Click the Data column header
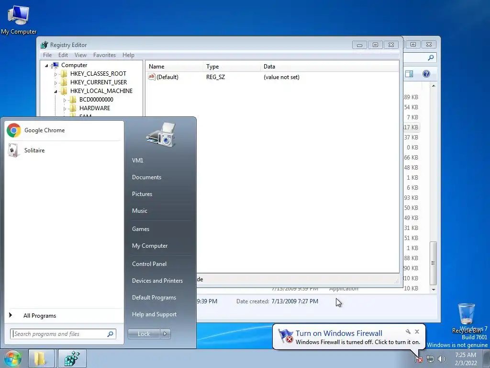This screenshot has height=368, width=490. point(329,66)
